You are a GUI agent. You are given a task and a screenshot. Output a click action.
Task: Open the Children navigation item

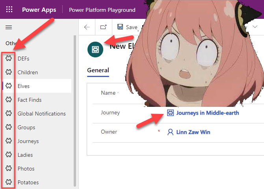coord(37,72)
